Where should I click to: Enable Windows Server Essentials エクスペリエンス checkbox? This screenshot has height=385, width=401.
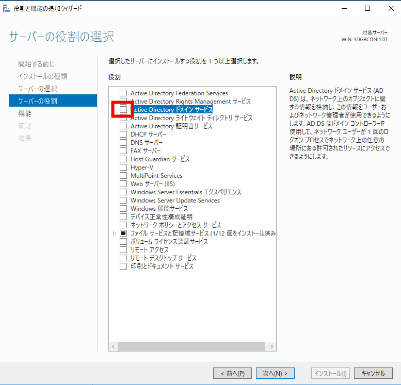pos(123,192)
